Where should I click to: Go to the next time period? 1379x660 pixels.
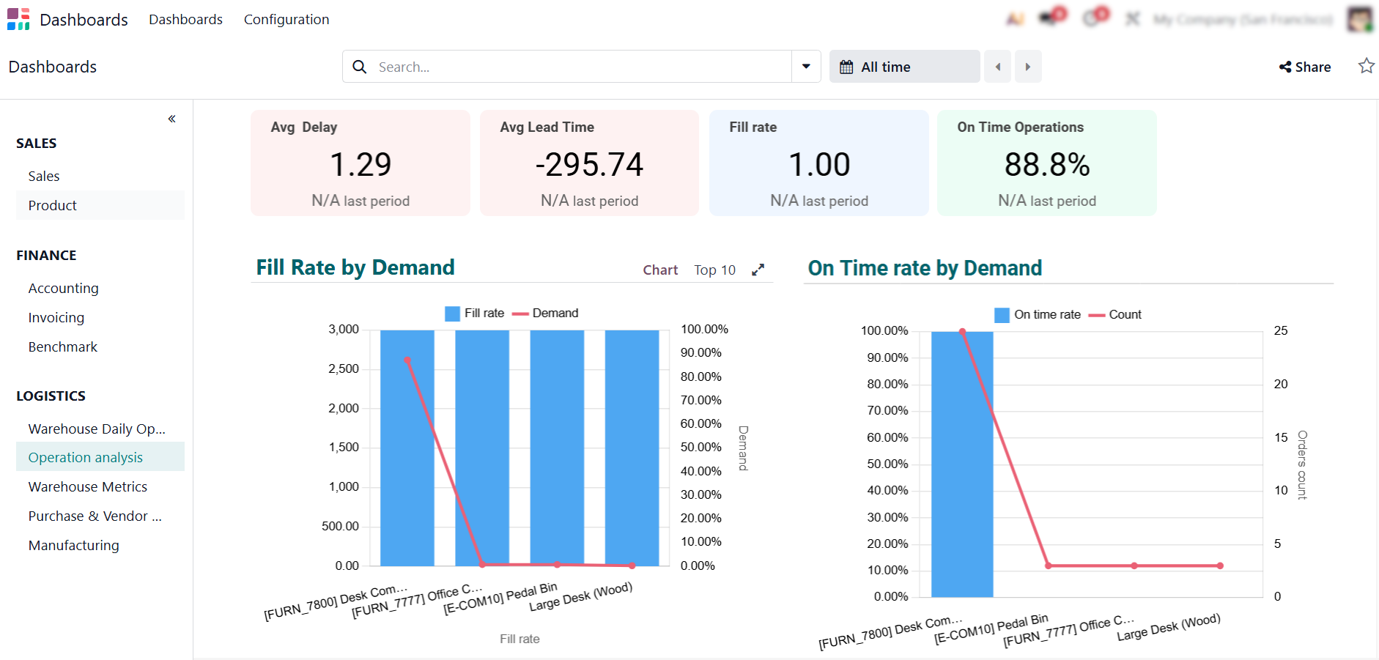click(1027, 67)
